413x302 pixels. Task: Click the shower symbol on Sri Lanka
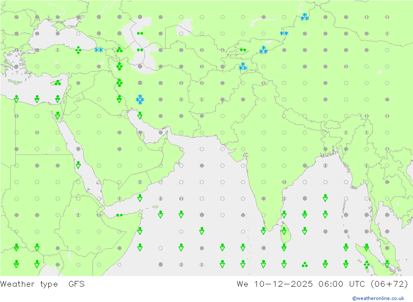coord(284,231)
